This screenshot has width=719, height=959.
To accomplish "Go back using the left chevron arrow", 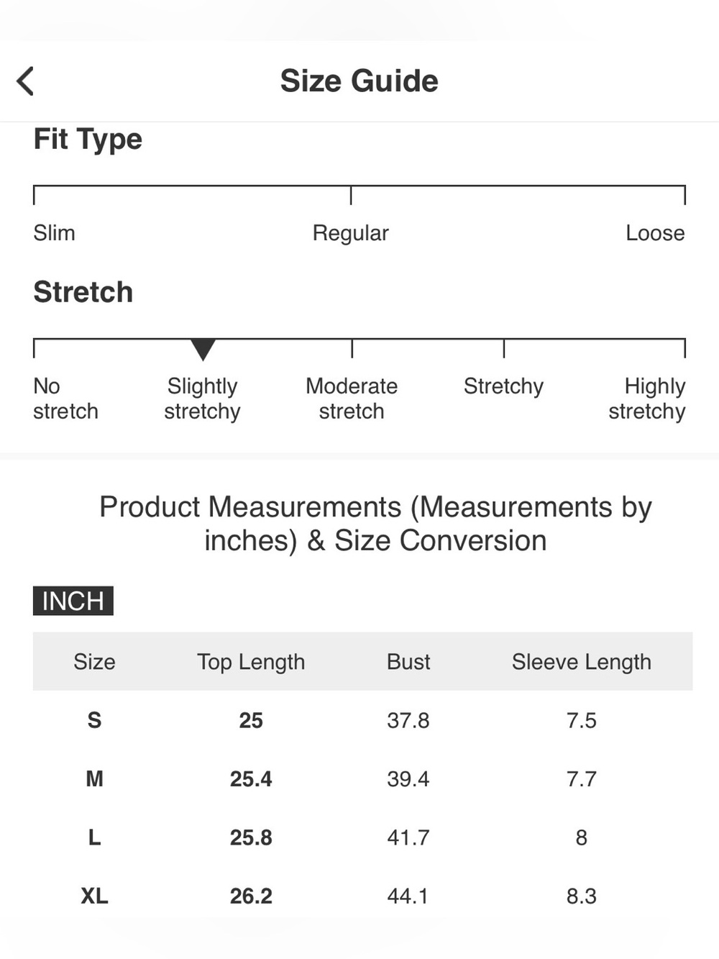I will click(26, 81).
